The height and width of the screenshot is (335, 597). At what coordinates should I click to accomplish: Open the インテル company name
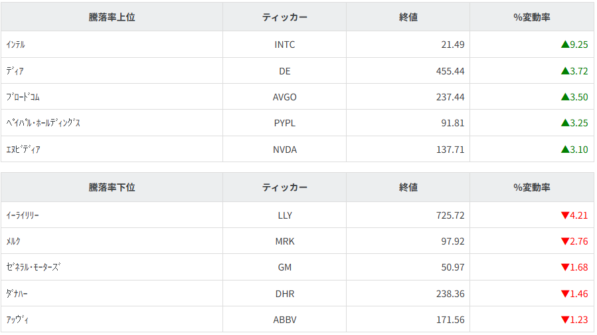coord(15,45)
